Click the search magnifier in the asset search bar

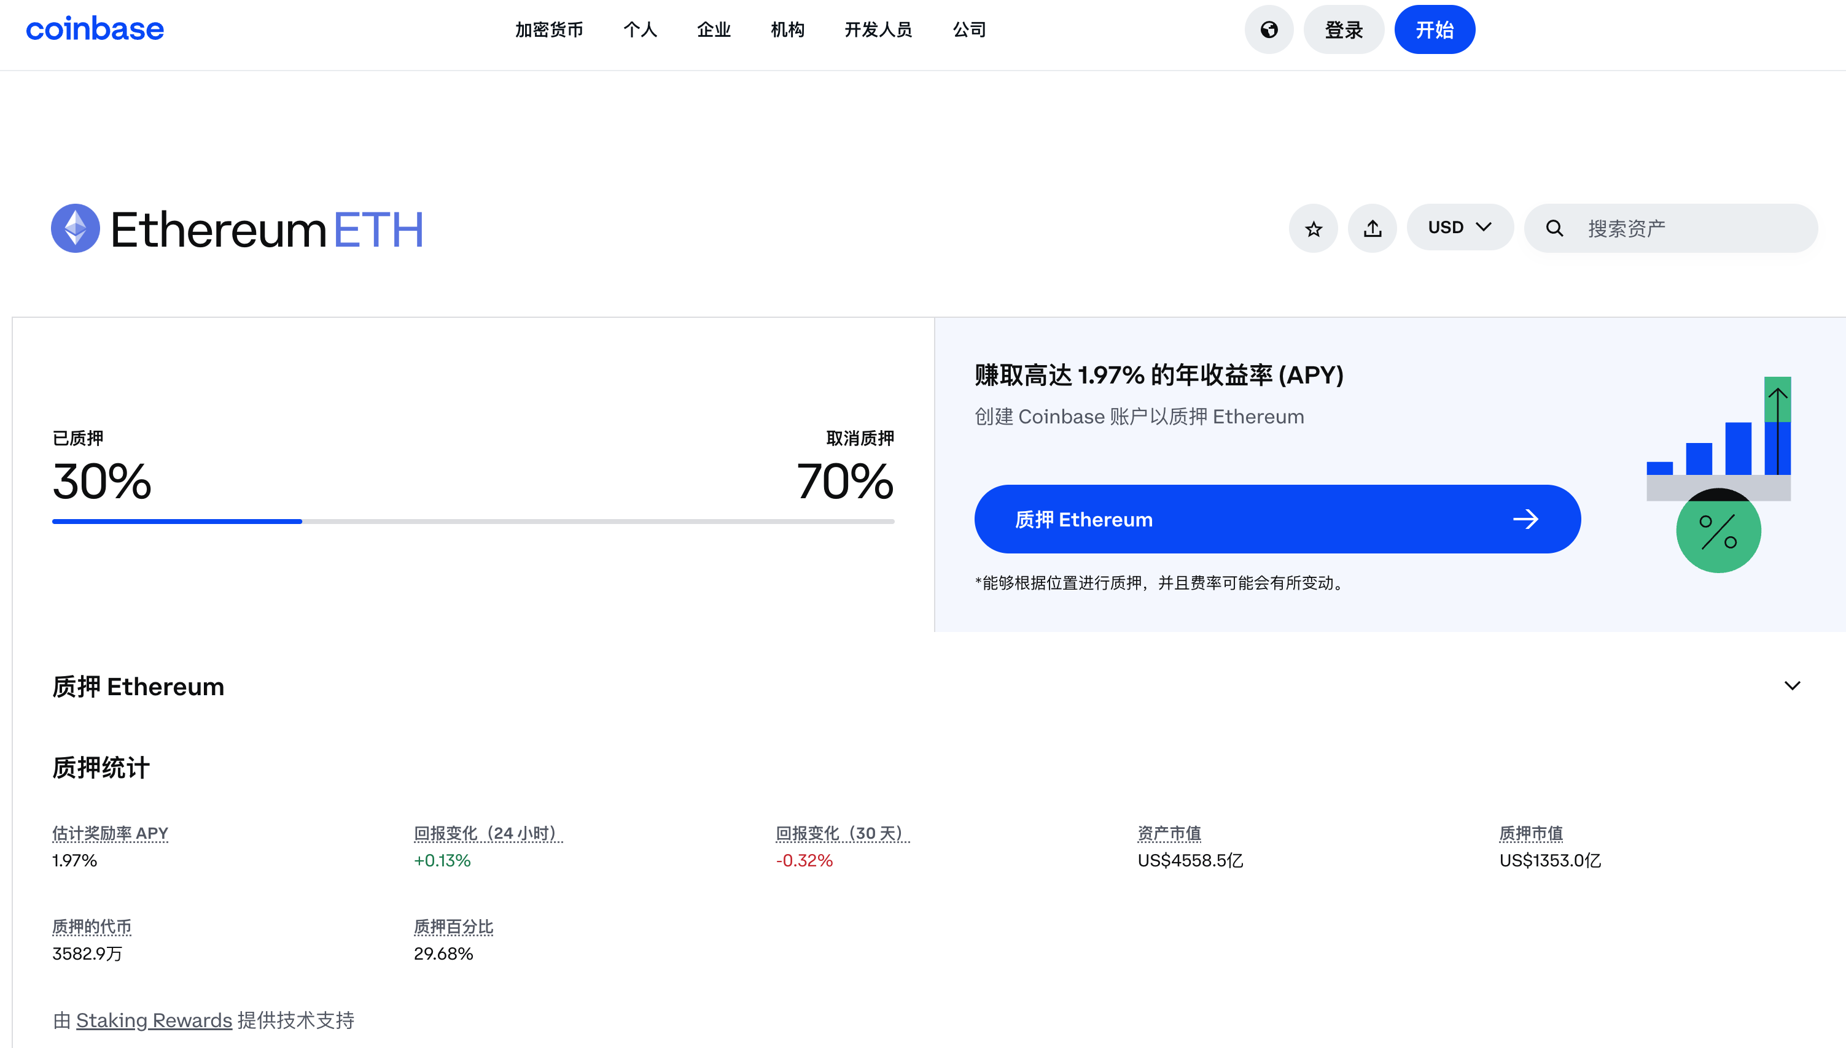point(1554,228)
